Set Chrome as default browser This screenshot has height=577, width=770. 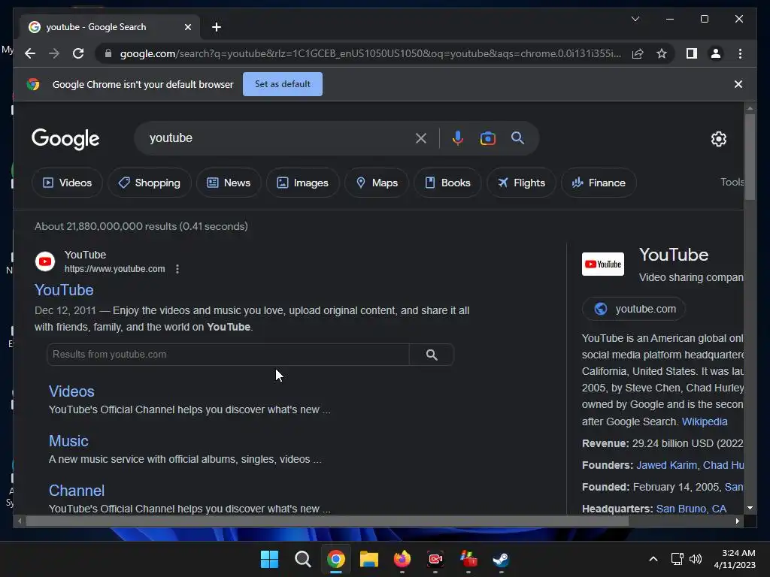point(283,84)
